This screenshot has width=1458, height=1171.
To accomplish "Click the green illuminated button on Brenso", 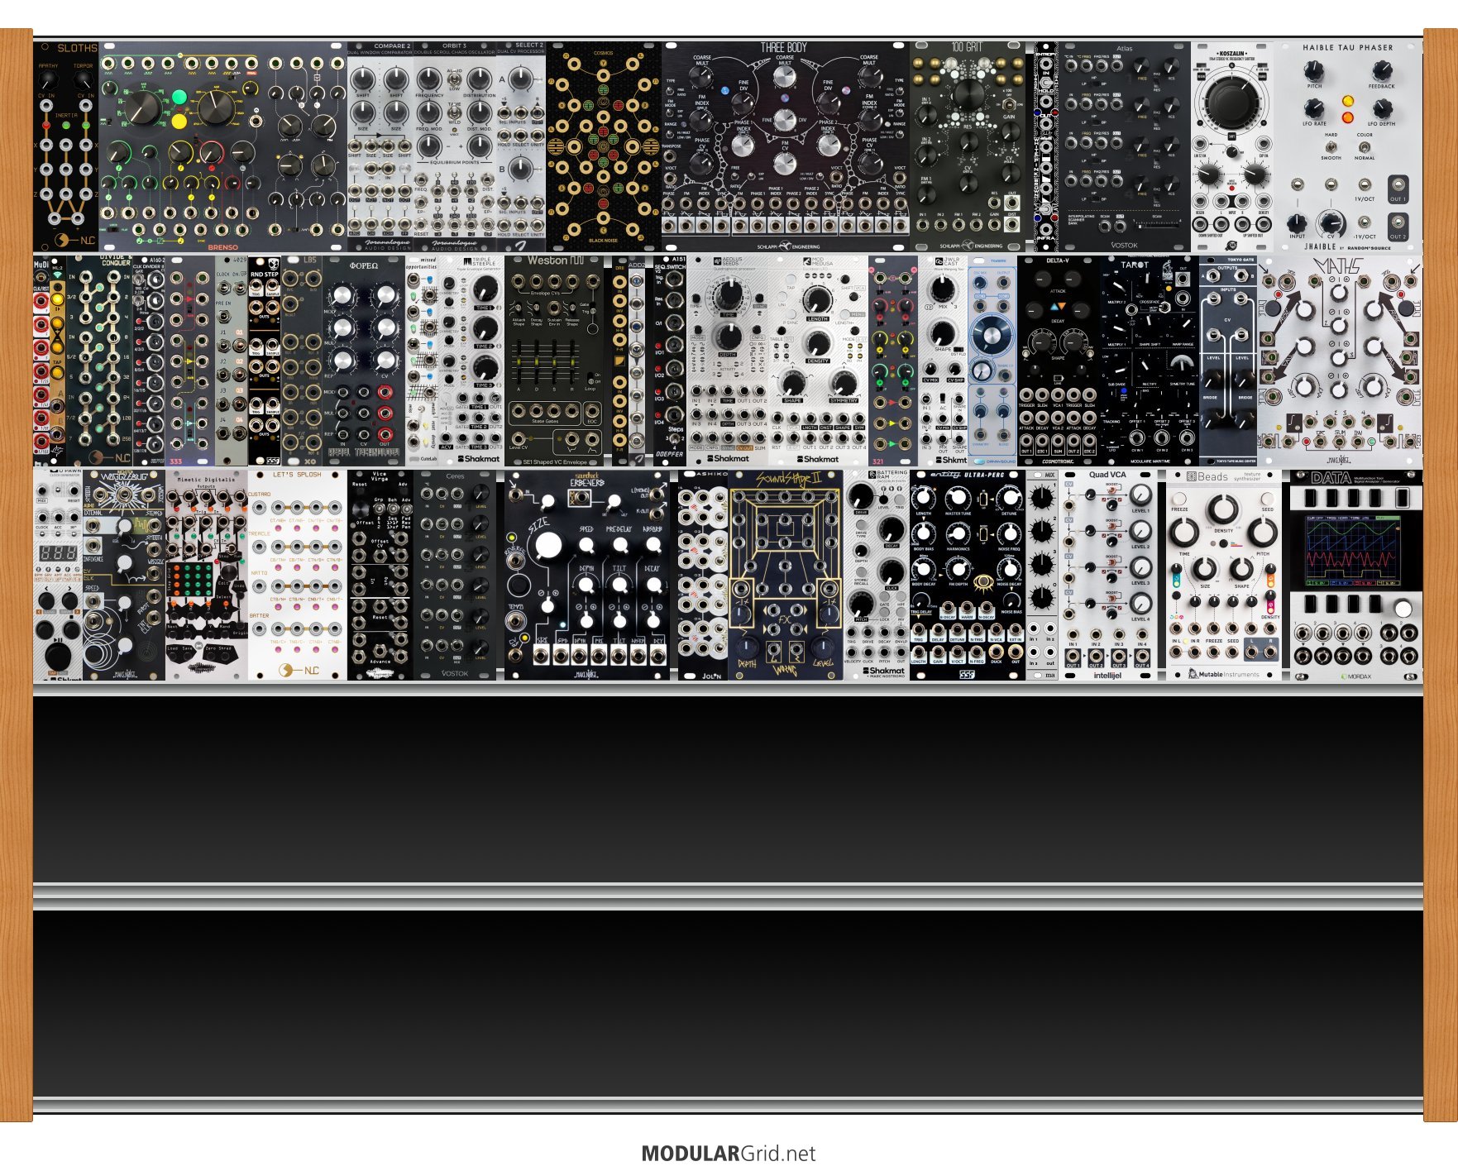I will 179,98.
